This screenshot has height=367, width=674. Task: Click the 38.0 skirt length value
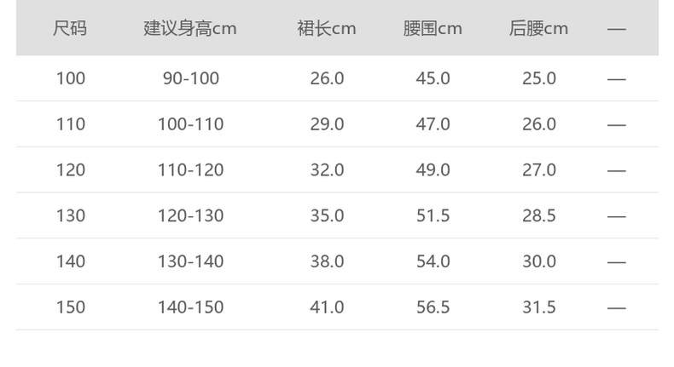point(327,261)
